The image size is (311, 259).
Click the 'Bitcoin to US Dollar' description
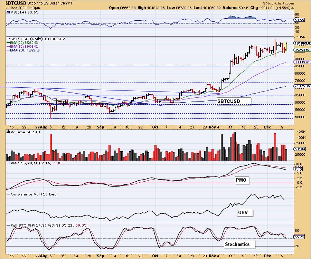pos(44,3)
